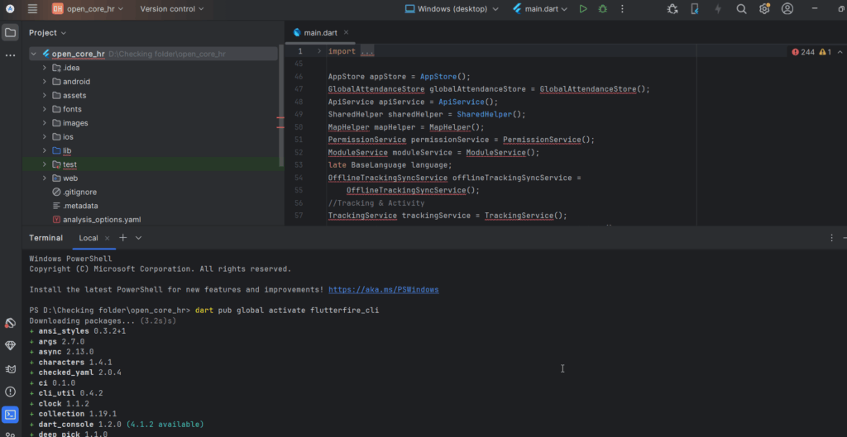The width and height of the screenshot is (847, 437).
Task: Open Search Everywhere magnifier icon
Action: [x=741, y=9]
